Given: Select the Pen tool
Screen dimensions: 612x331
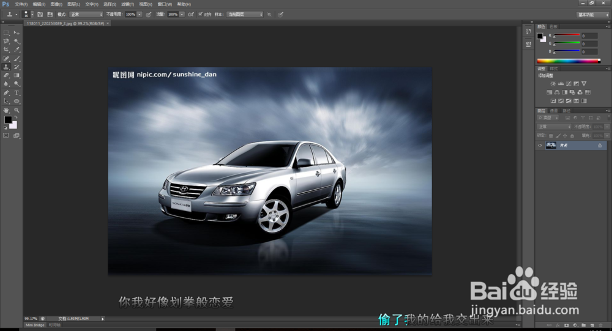Looking at the screenshot, I should (6, 93).
